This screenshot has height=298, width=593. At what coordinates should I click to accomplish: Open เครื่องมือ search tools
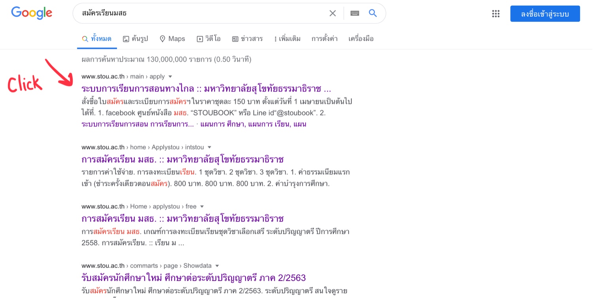click(361, 39)
